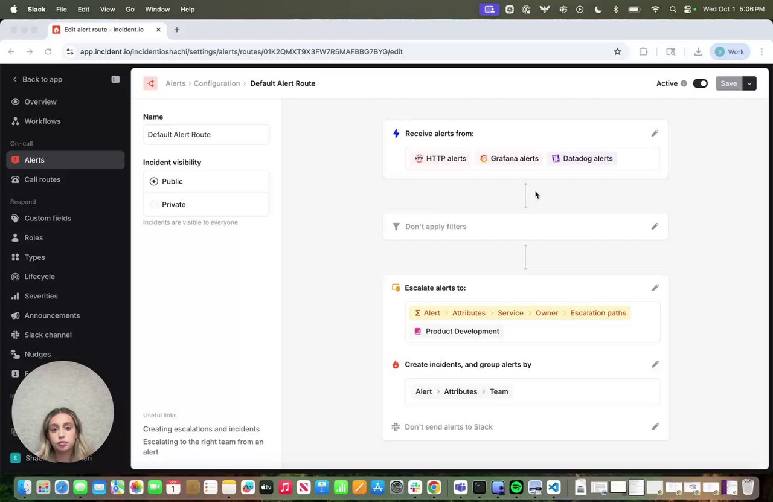The image size is (773, 502).
Task: Click the Save button
Action: click(x=728, y=83)
